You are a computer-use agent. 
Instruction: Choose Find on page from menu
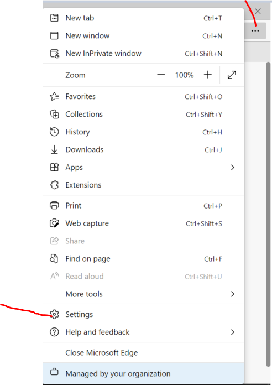tap(143, 259)
